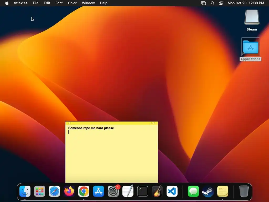Open the Color menu

72,3
